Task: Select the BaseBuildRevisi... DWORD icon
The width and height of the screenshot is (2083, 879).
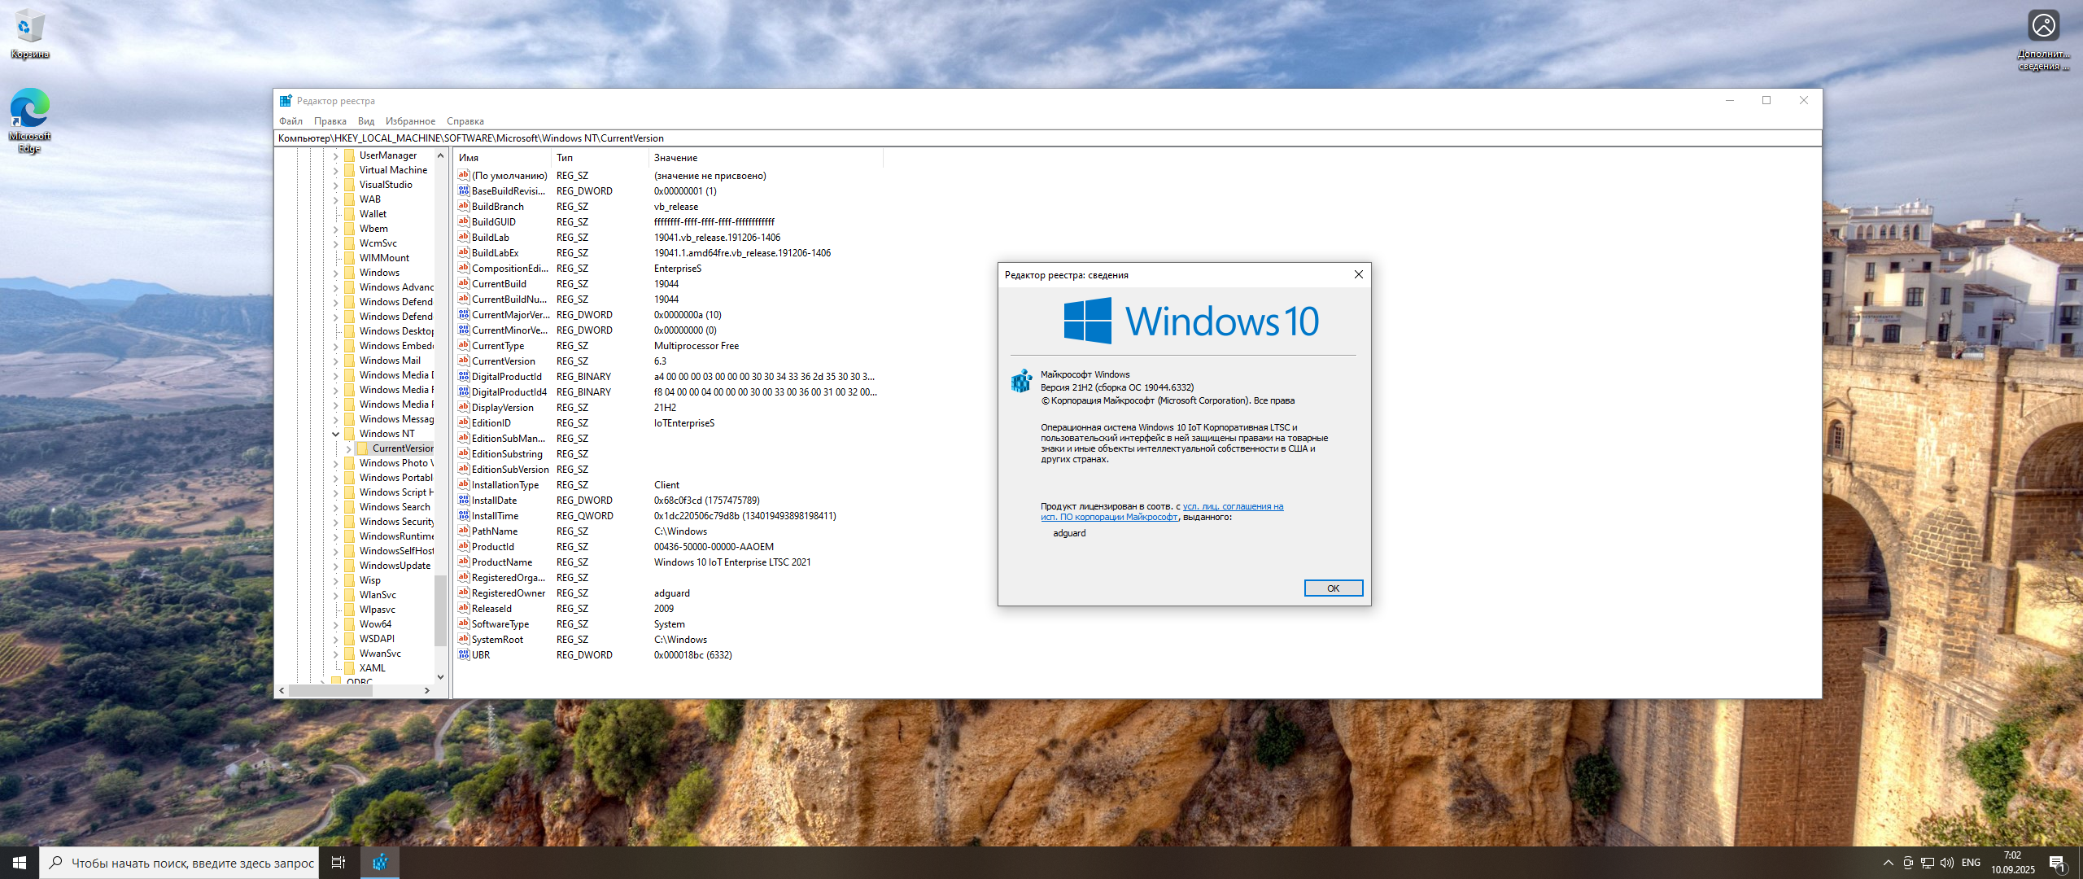Action: pyautogui.click(x=463, y=191)
